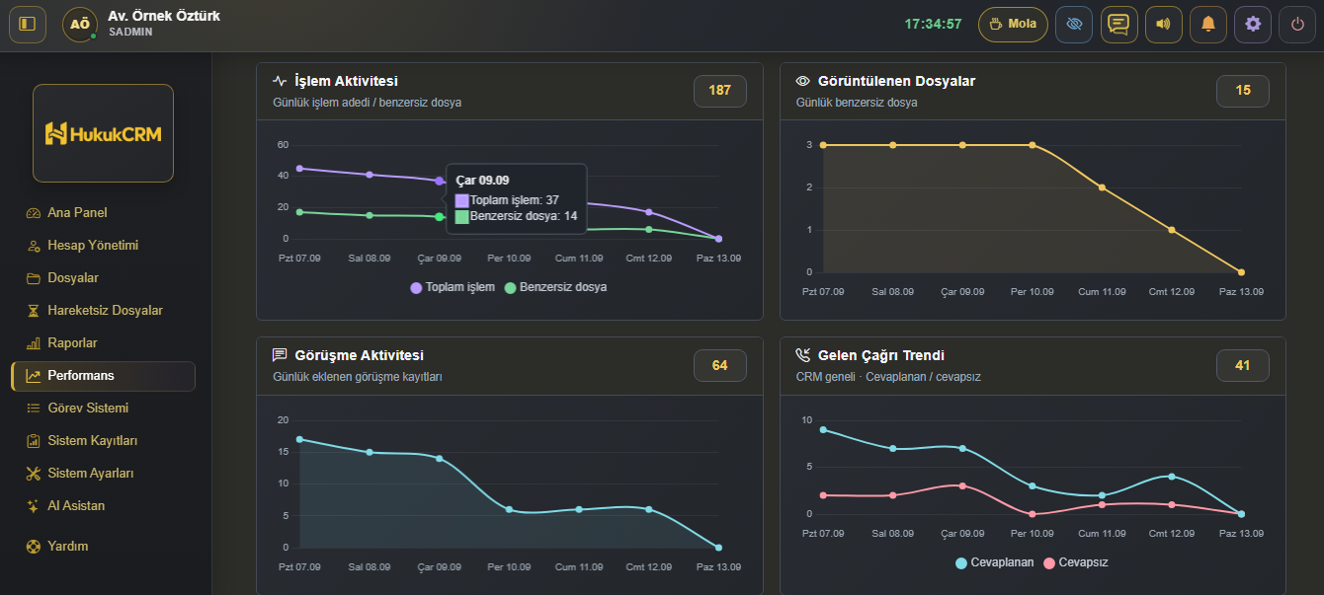Click the Raporlar bar chart icon

click(x=34, y=343)
